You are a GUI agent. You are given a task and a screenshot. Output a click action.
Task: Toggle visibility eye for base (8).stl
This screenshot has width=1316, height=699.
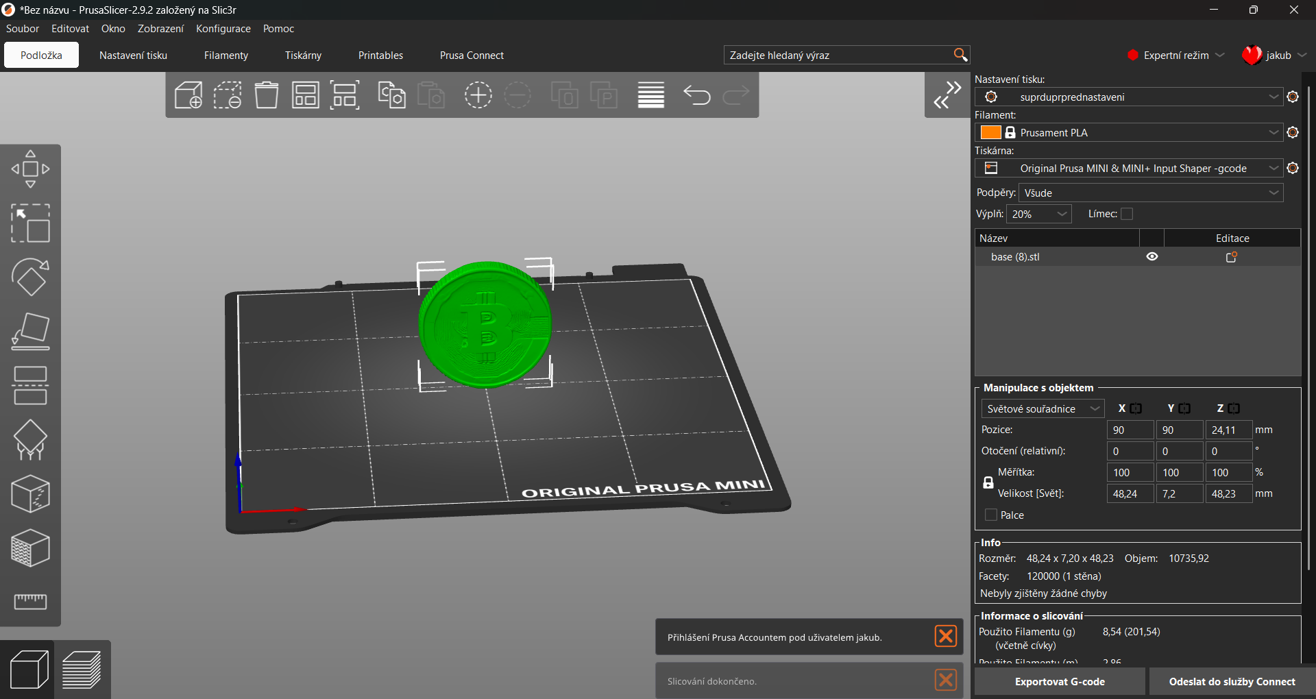pos(1152,256)
